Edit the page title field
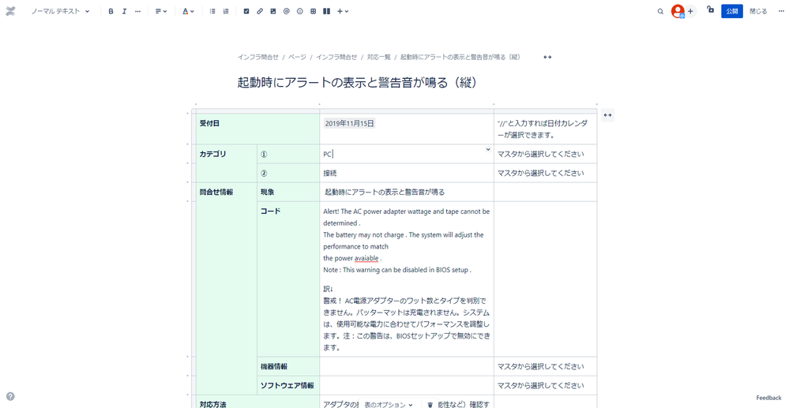The width and height of the screenshot is (789, 408). coord(357,83)
